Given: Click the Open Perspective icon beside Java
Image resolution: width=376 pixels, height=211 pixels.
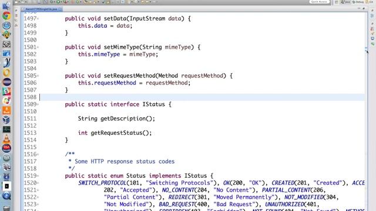Looking at the screenshot, I should tap(336, 2).
